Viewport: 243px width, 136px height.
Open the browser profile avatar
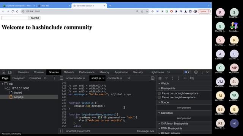pos(195,11)
